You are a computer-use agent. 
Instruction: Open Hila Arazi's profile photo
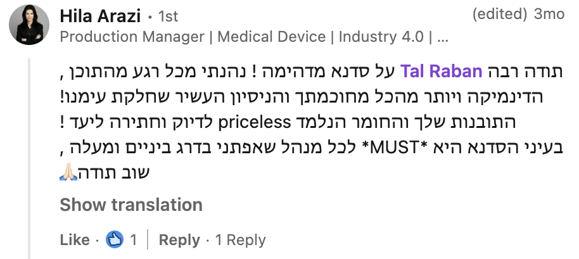click(x=29, y=26)
